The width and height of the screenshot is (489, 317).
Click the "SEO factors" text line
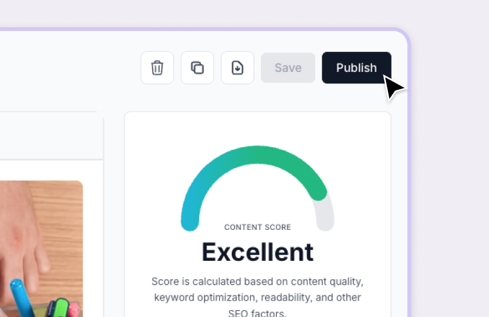(x=257, y=312)
